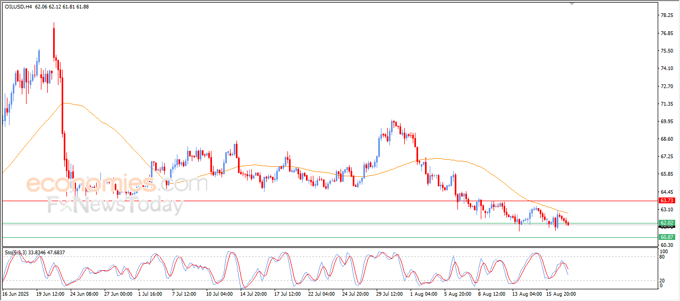Click the 17 Jul 12:00 time label

tap(288, 294)
